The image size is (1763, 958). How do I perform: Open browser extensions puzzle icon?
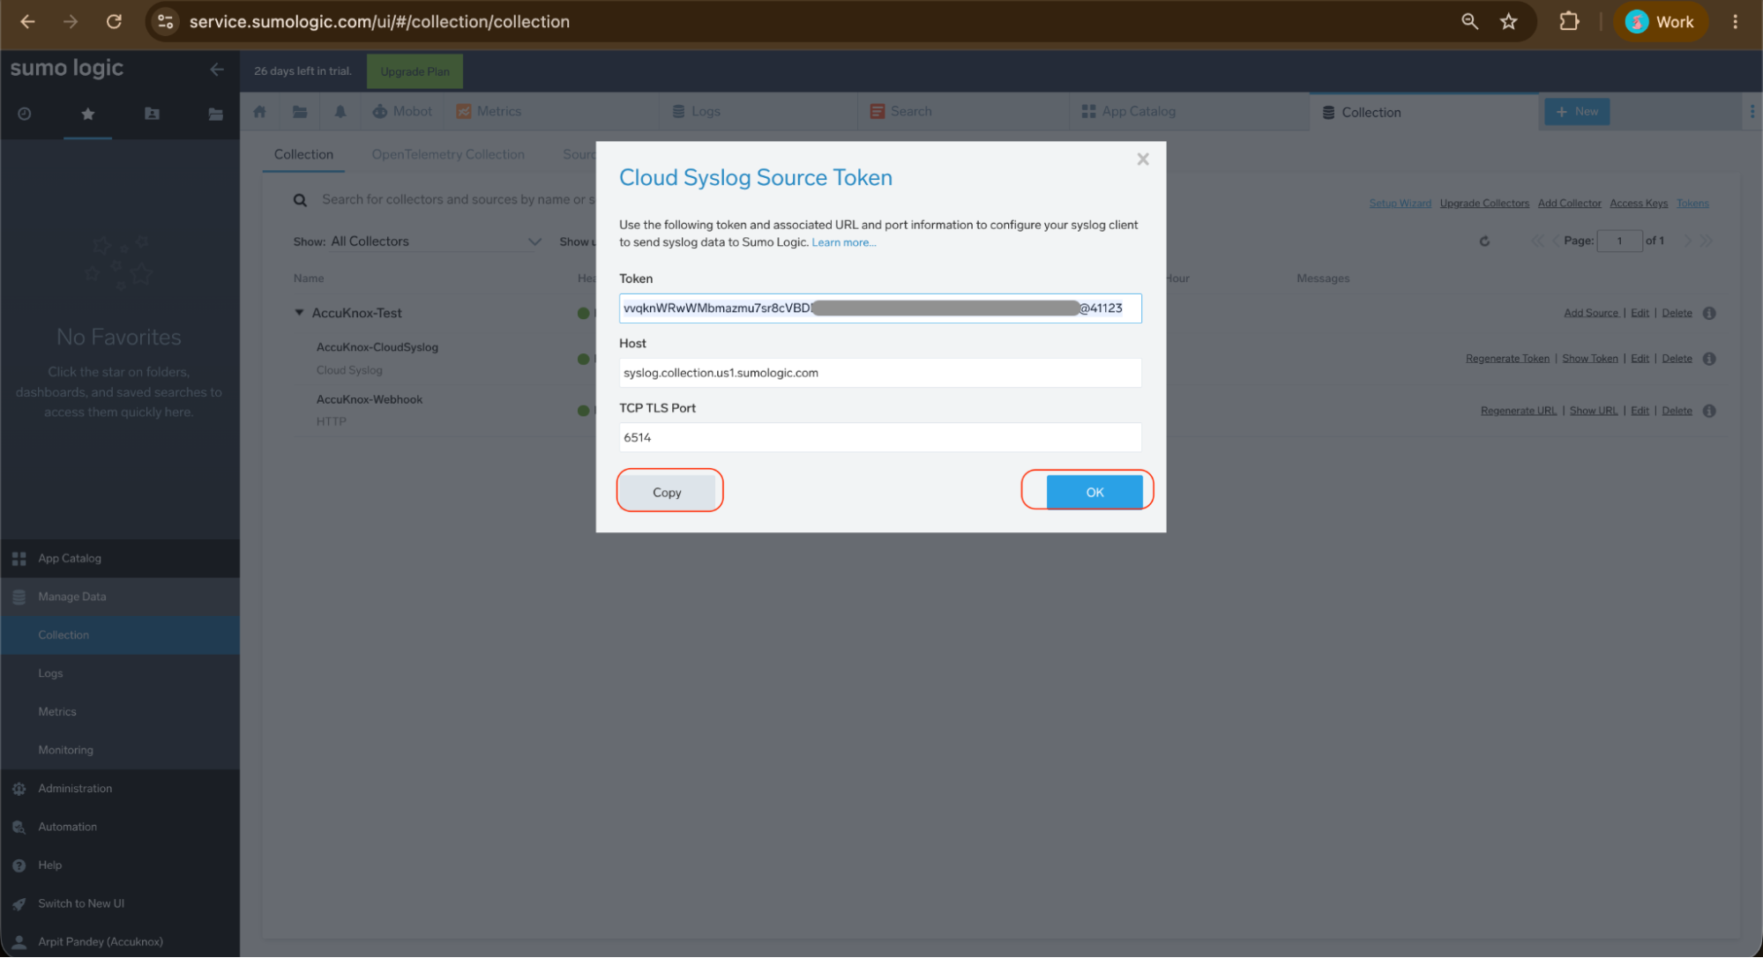[1569, 21]
